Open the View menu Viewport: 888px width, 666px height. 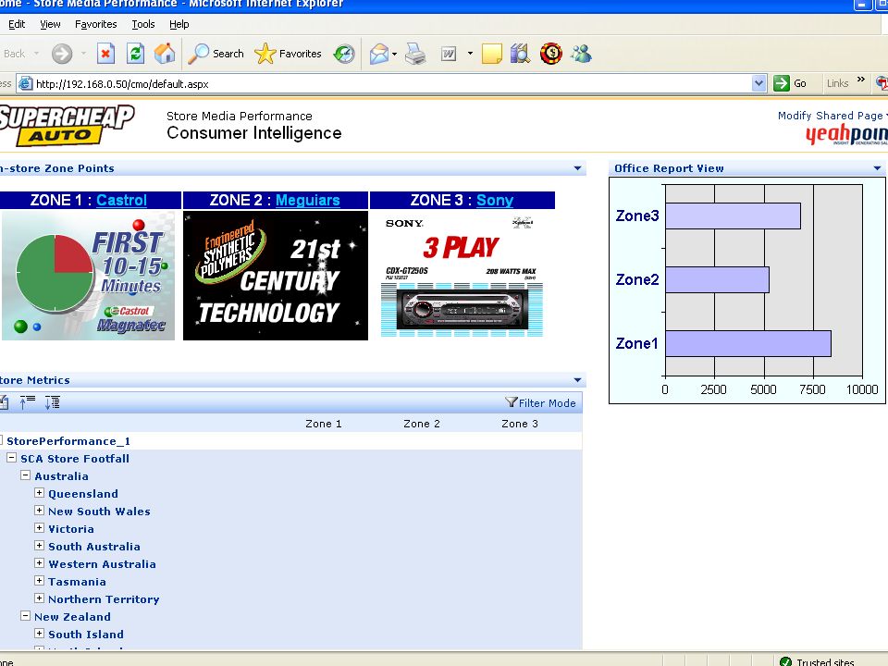pos(50,24)
